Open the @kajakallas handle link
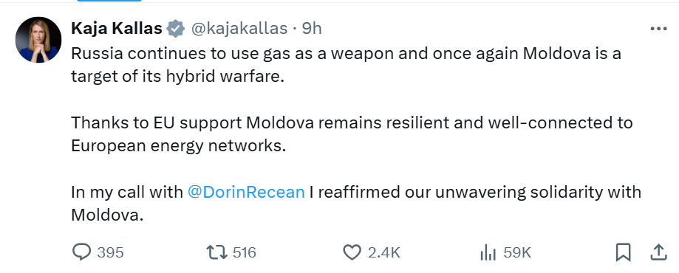Viewport: 679px width, 273px height. pos(239,29)
